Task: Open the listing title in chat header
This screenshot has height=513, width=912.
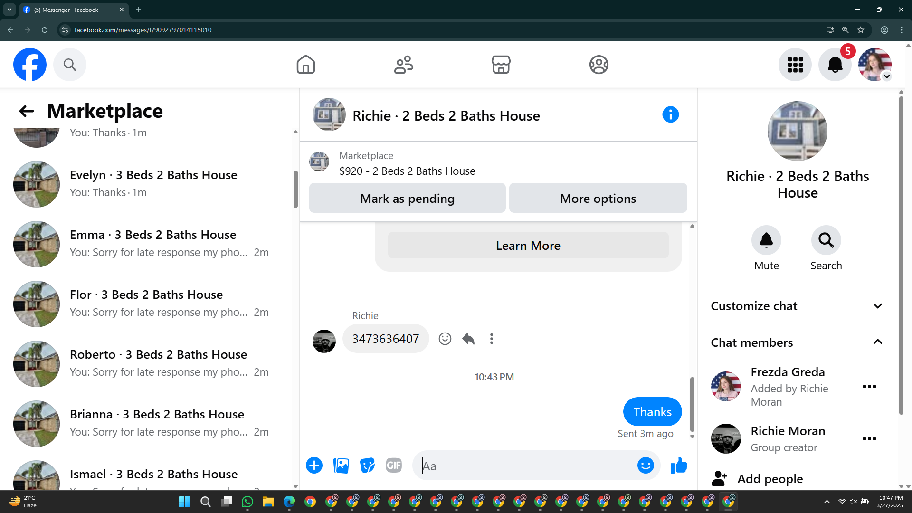Action: pos(446,115)
